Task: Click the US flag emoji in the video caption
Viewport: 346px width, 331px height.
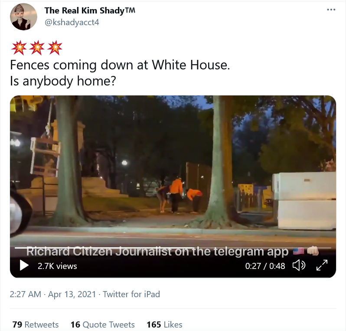Action: [x=298, y=251]
